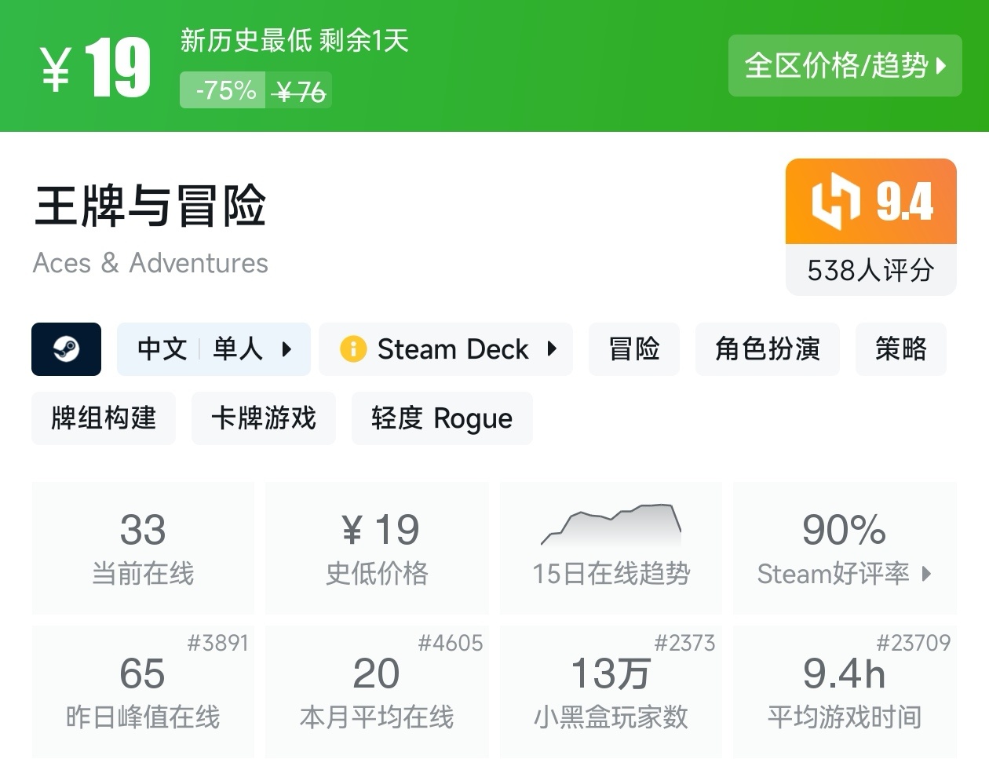Click the Steam platform logo icon
The width and height of the screenshot is (989, 759).
66,349
